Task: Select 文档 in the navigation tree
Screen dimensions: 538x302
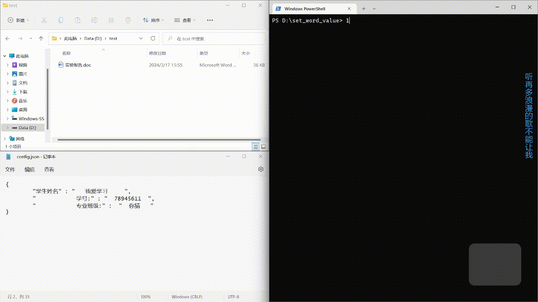Action: [x=23, y=83]
